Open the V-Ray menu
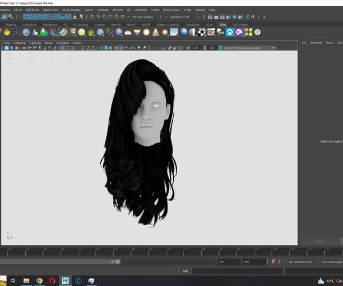Screen dimensions: 343x286 click(188, 10)
